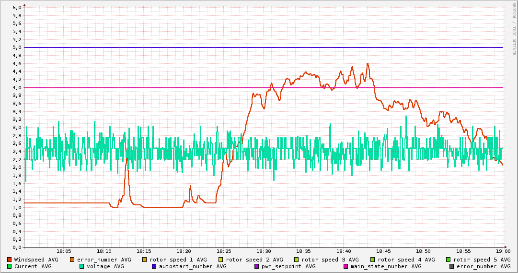This screenshot has width=518, height=273.
Task: Click the teal voltage AVG swatch
Action: (x=81, y=266)
